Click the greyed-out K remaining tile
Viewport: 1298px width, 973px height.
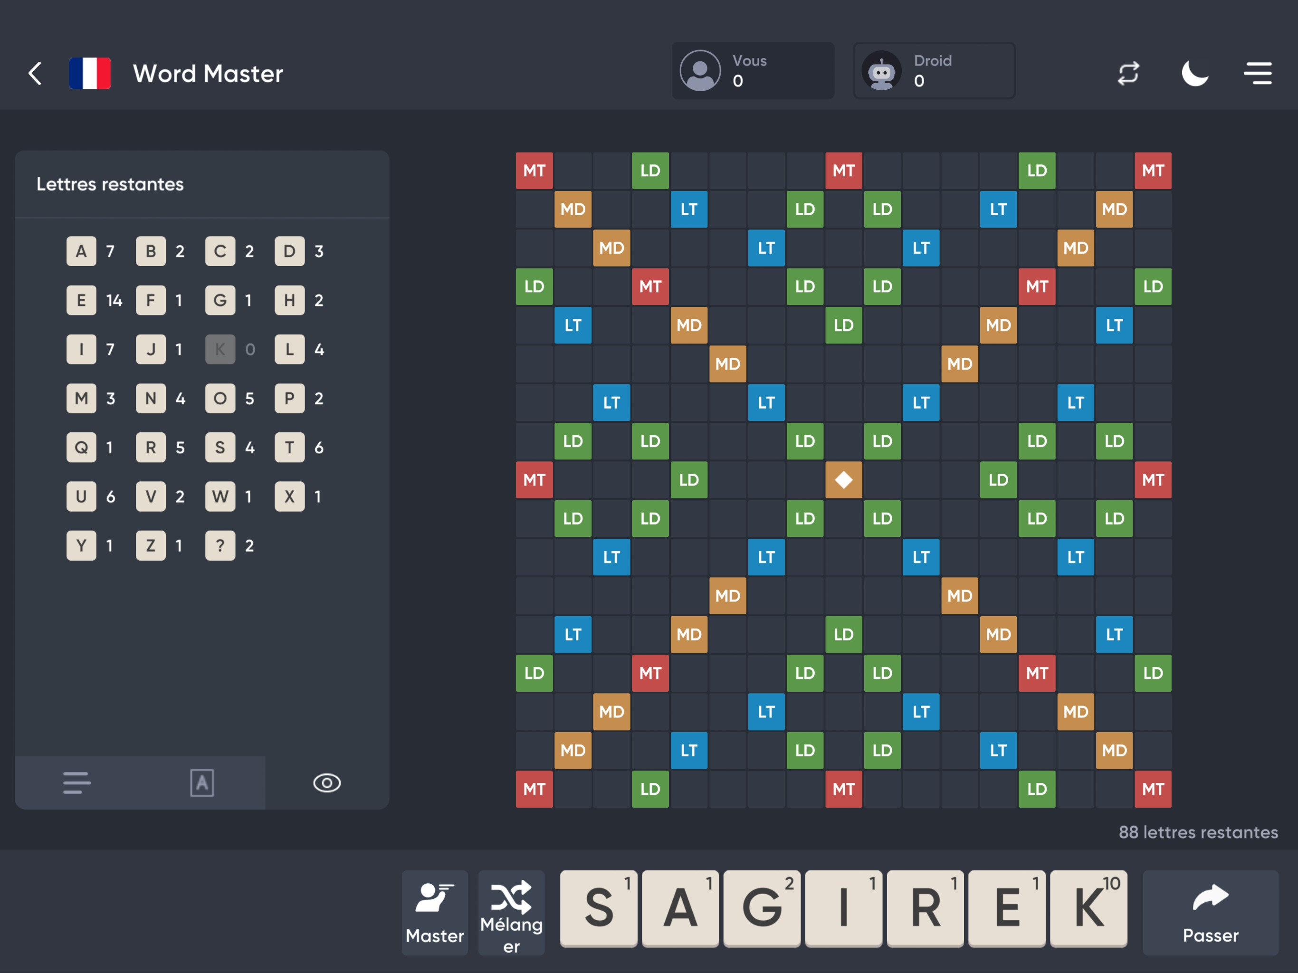point(220,349)
